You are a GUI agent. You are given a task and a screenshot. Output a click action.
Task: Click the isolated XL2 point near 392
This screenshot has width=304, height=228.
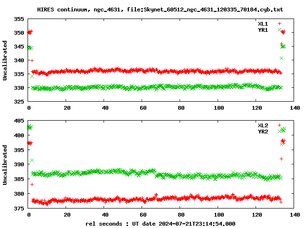point(281,159)
